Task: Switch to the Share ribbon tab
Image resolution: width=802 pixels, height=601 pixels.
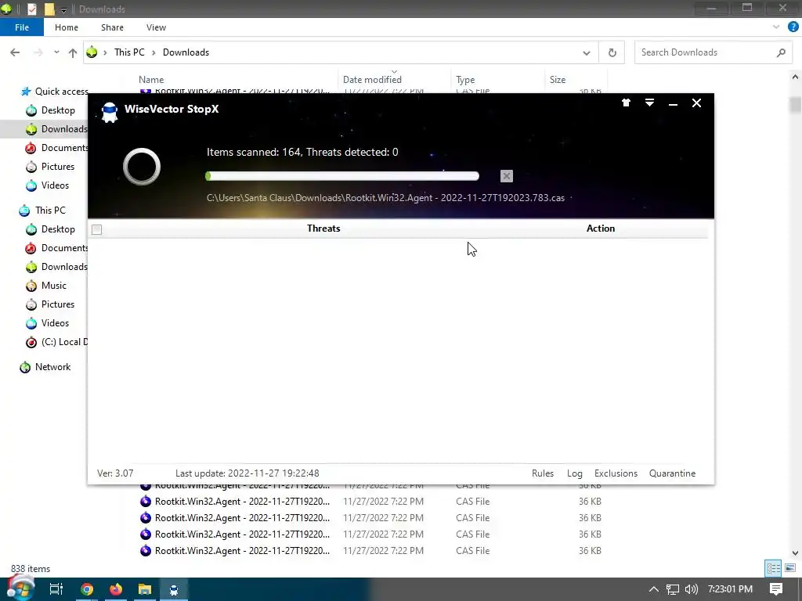Action: [112, 27]
